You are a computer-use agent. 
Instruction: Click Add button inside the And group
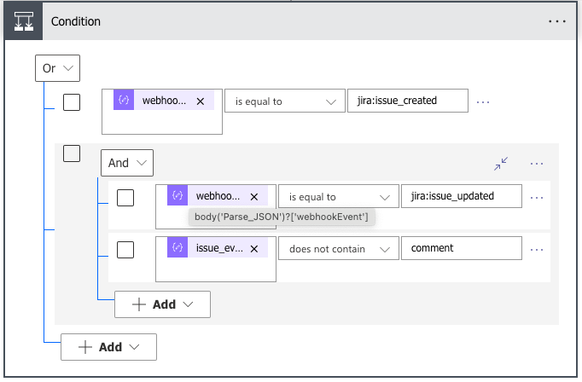click(162, 304)
